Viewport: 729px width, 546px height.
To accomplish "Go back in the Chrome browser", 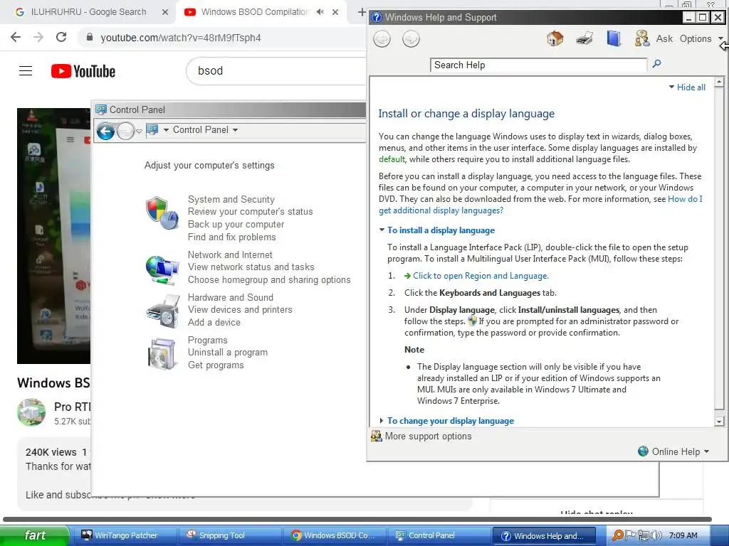I will [16, 37].
